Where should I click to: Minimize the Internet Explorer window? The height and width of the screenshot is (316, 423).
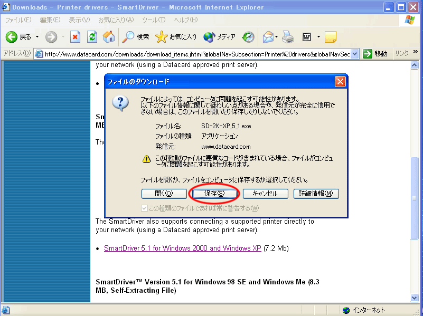[389, 7]
